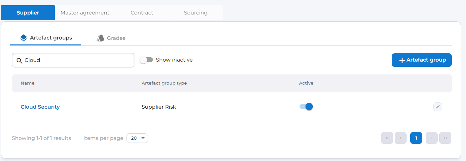The width and height of the screenshot is (466, 161).
Task: Click the Artefact groups layers icon
Action: pyautogui.click(x=23, y=38)
